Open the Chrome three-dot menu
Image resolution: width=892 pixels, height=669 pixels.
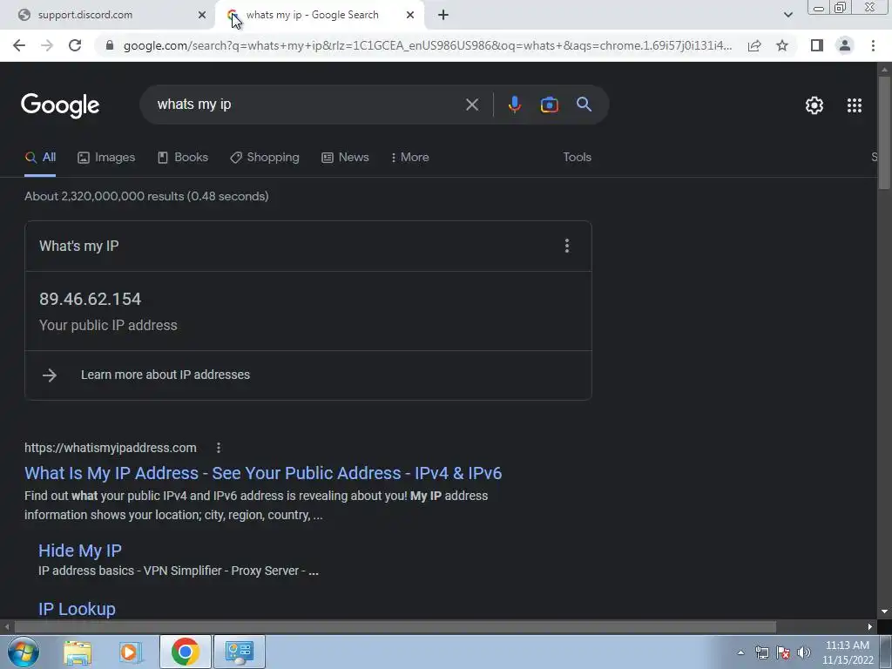pyautogui.click(x=873, y=45)
